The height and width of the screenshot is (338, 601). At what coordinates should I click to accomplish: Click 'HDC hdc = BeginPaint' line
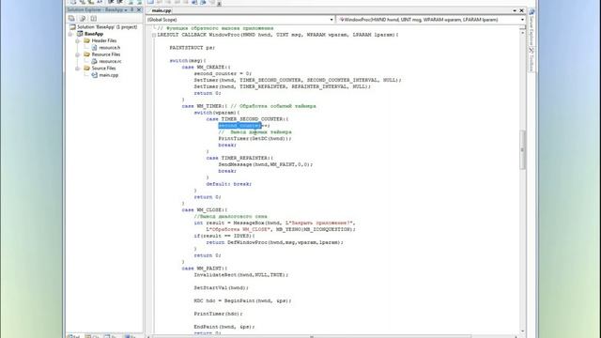242,301
